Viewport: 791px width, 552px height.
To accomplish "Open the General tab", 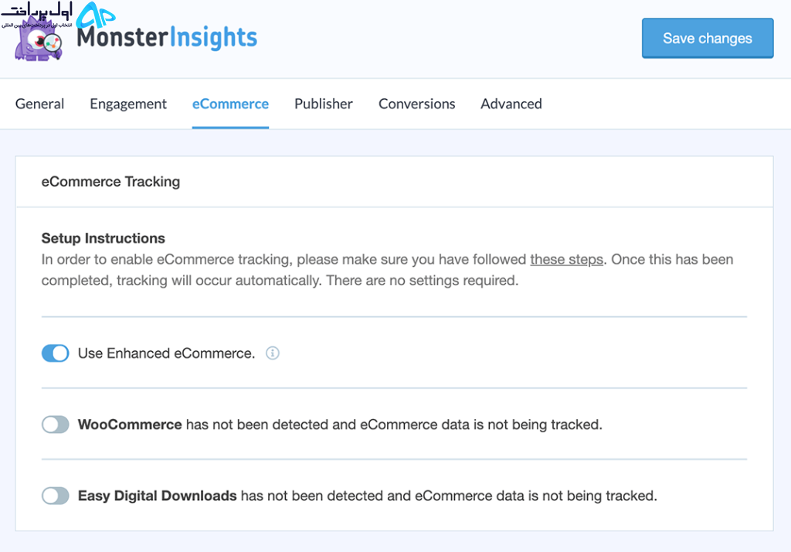I will point(40,104).
